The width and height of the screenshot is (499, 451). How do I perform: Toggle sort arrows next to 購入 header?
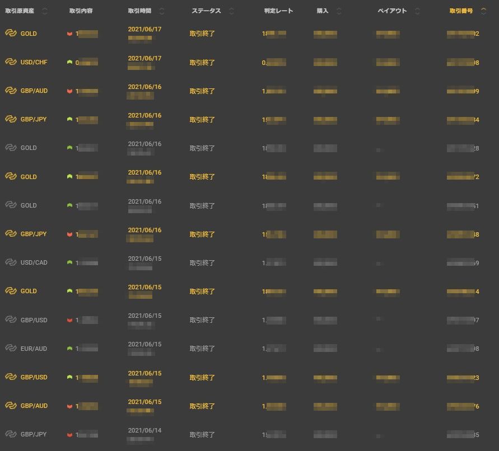tap(339, 11)
